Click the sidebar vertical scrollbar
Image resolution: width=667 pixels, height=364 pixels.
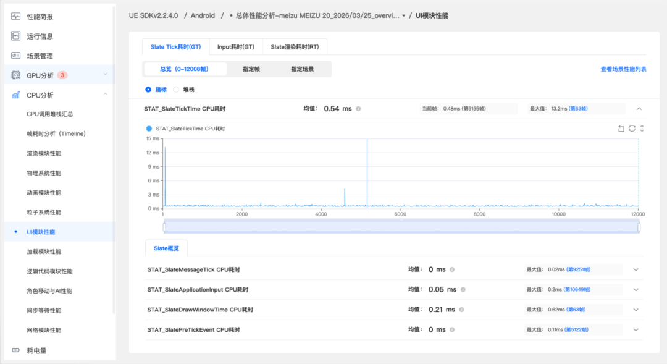point(114,159)
